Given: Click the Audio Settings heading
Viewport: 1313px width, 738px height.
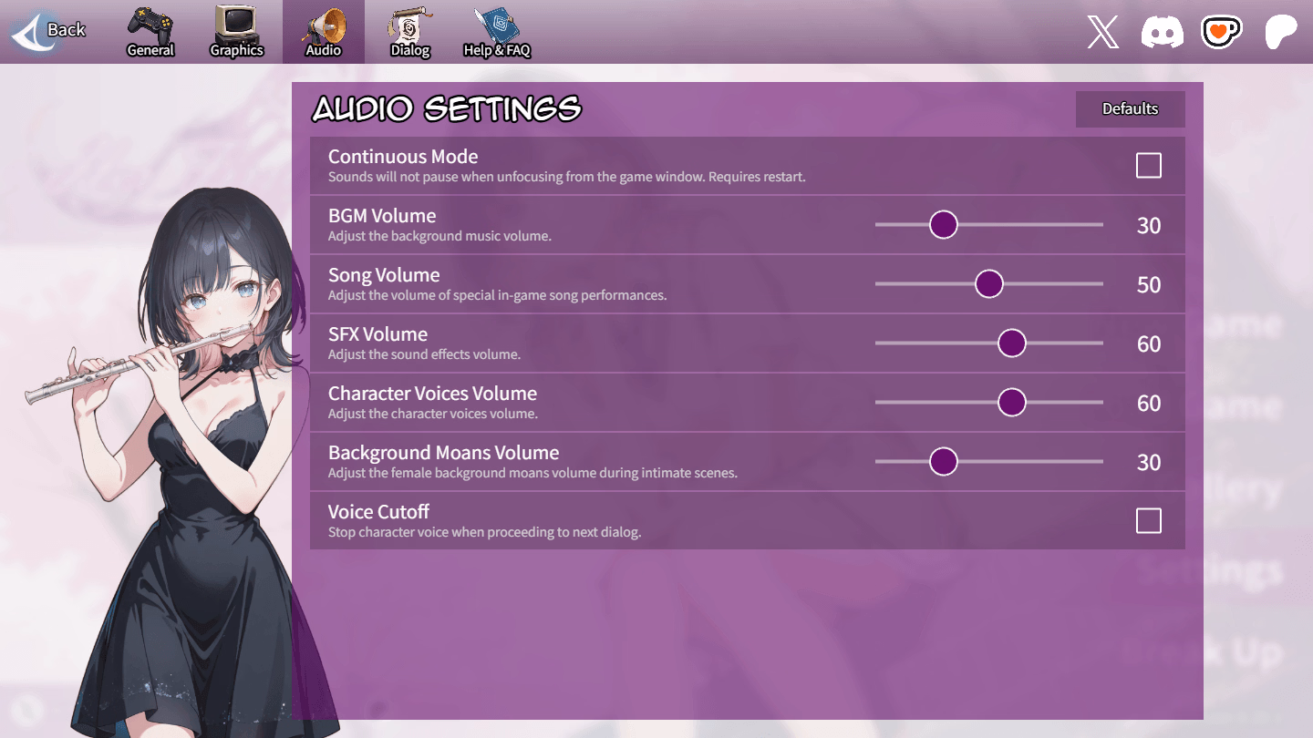Looking at the screenshot, I should point(447,109).
